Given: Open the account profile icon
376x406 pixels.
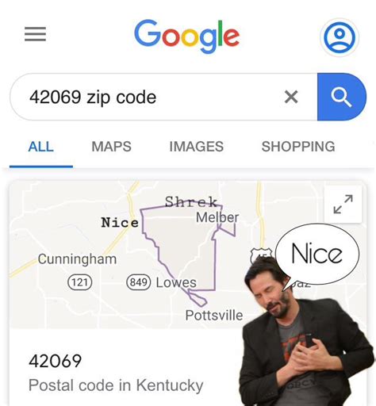Looking at the screenshot, I should (340, 37).
